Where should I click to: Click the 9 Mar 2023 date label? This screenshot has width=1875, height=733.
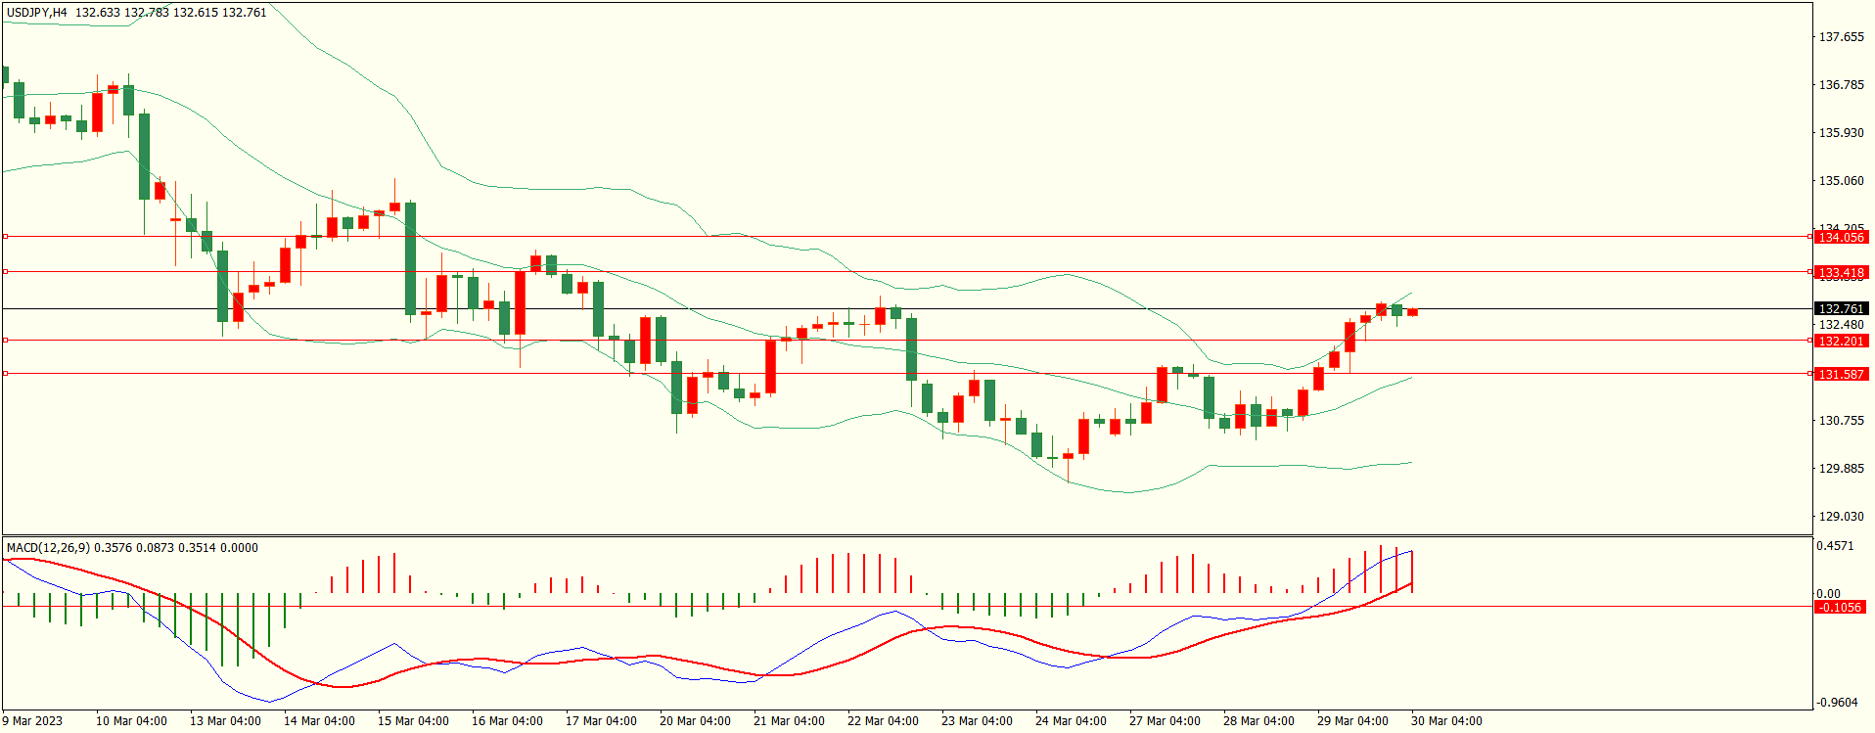tap(32, 721)
